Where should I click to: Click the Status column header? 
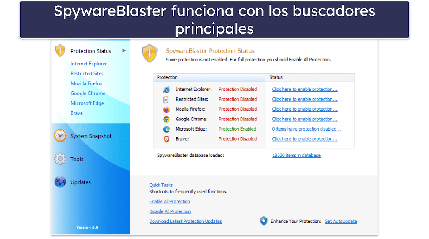(309, 77)
